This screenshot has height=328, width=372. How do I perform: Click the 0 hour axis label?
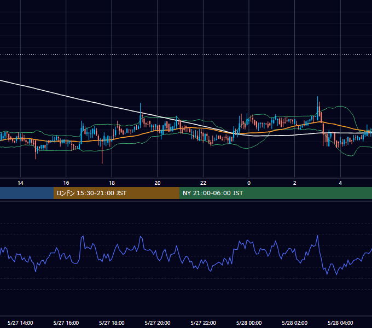point(249,183)
